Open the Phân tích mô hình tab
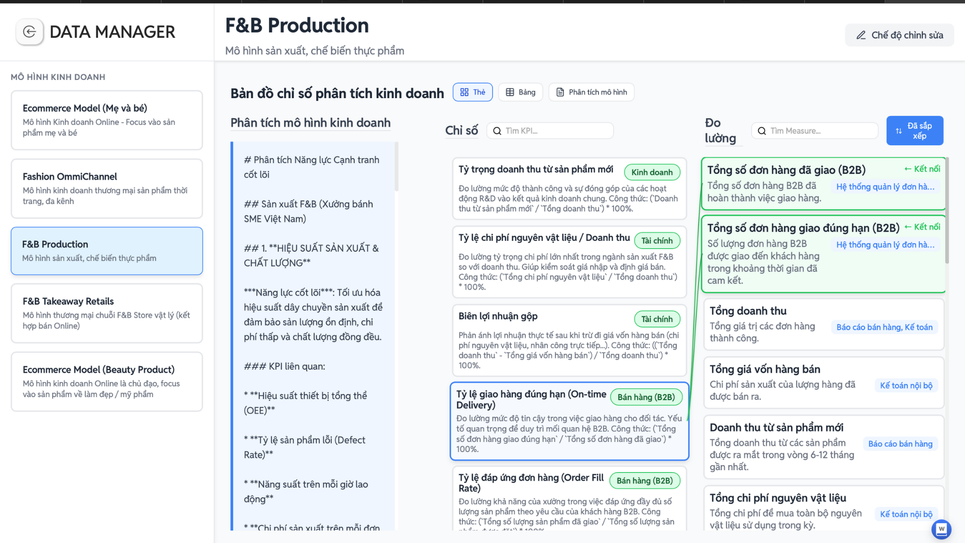965x543 pixels. (x=592, y=93)
